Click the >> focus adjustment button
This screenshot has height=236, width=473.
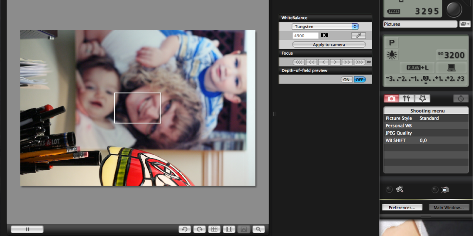347,62
